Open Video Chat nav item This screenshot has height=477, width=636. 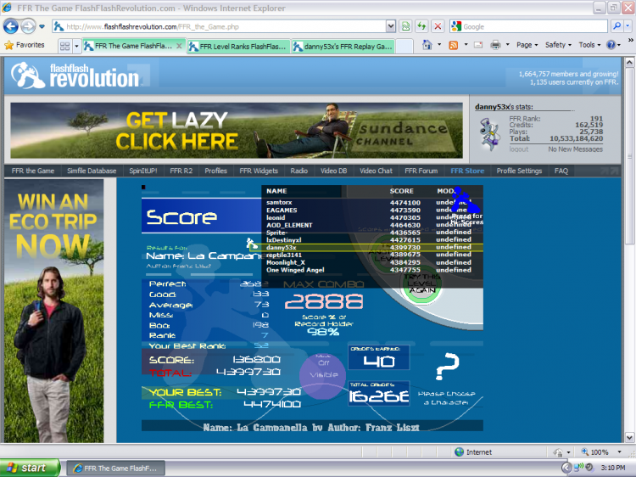pyautogui.click(x=376, y=171)
